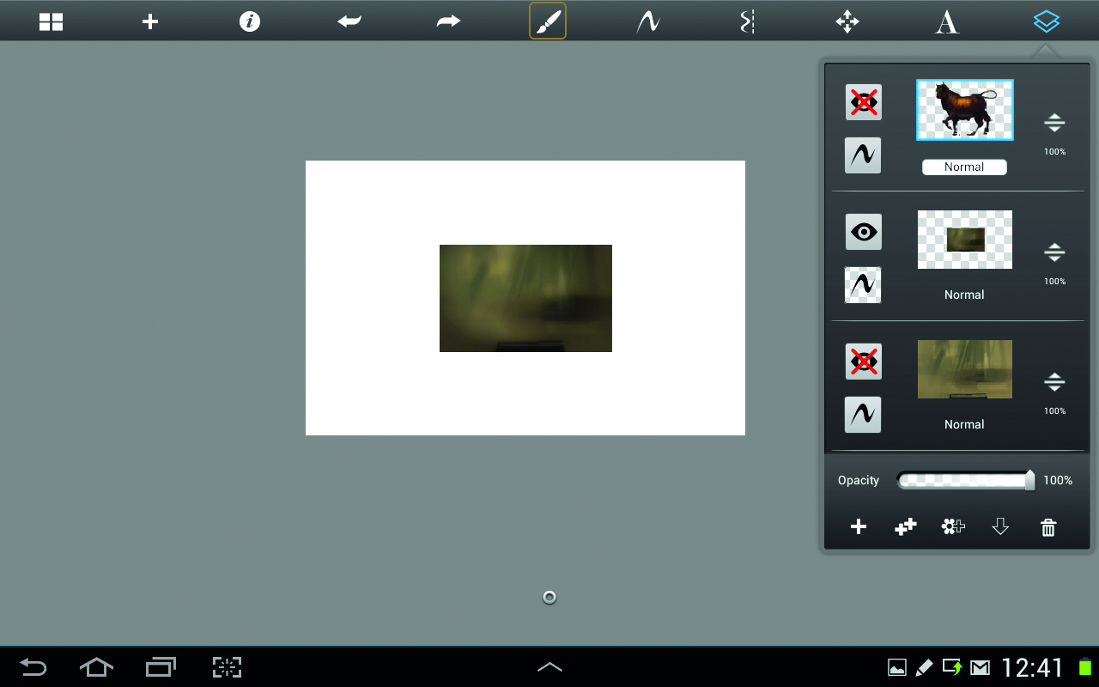Change the middle layer's Normal blend mode
Image resolution: width=1099 pixels, height=687 pixels.
(964, 295)
